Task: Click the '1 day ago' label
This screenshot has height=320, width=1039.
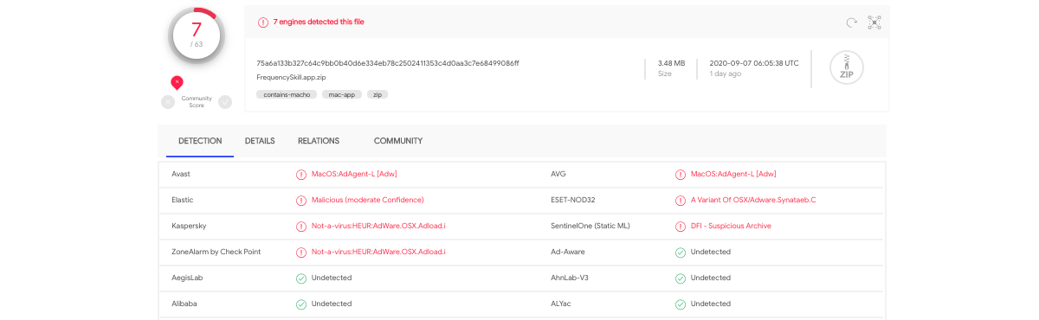Action: point(725,74)
